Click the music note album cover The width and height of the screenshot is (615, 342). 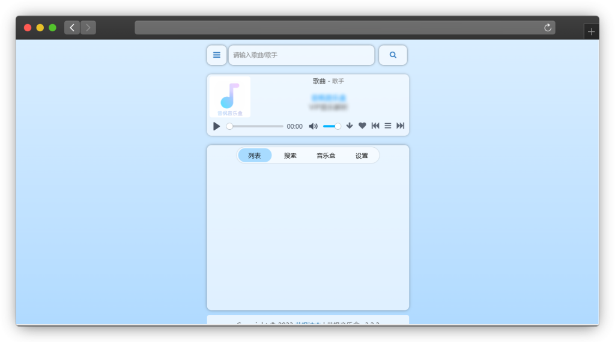pos(231,97)
